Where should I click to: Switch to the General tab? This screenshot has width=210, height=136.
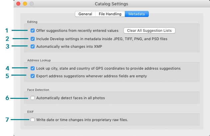pos(85,14)
